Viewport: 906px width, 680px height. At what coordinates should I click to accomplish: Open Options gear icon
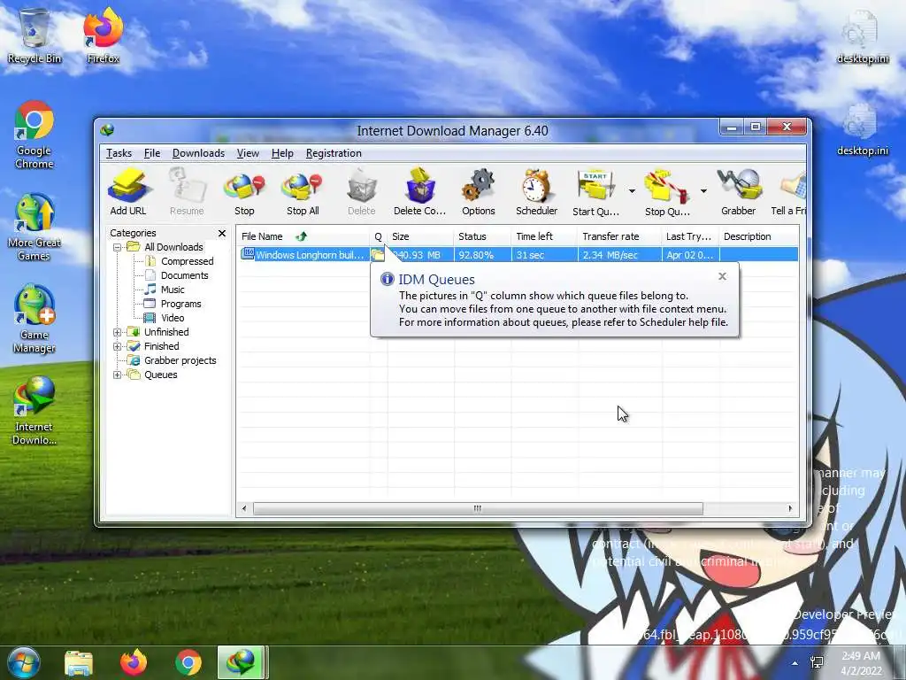479,192
